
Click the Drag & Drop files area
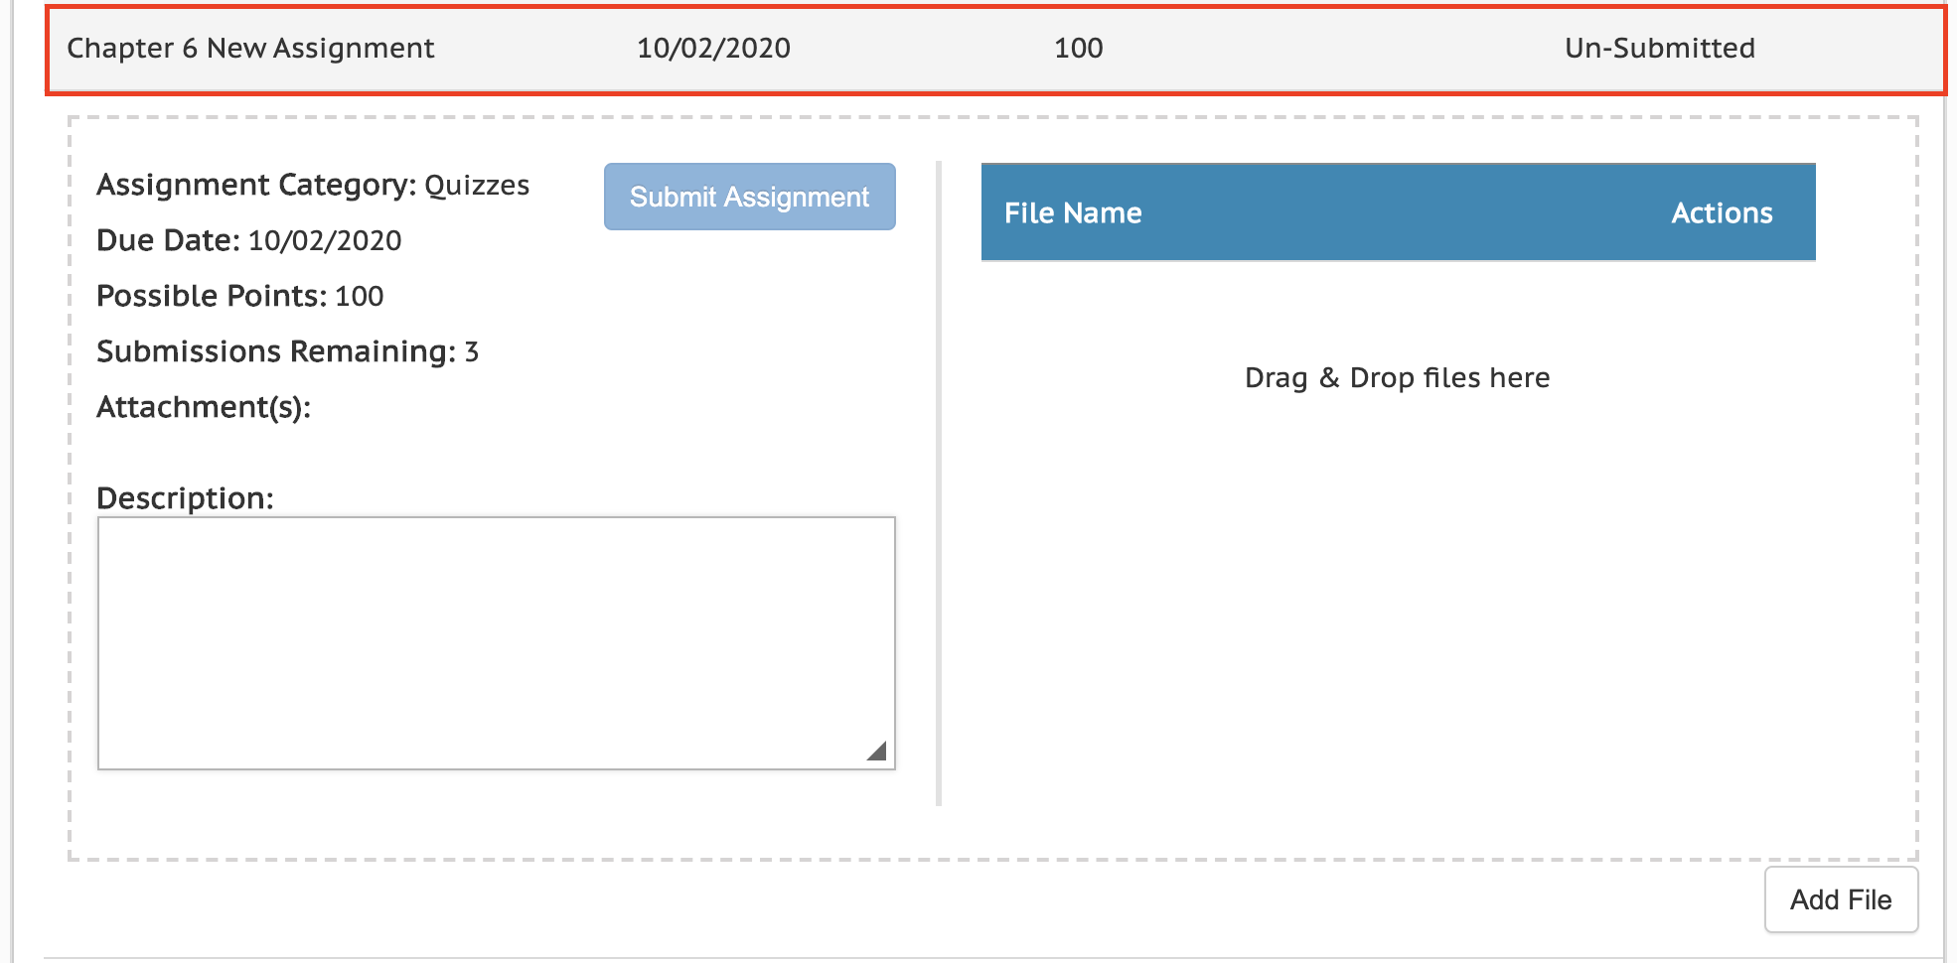(x=1398, y=377)
